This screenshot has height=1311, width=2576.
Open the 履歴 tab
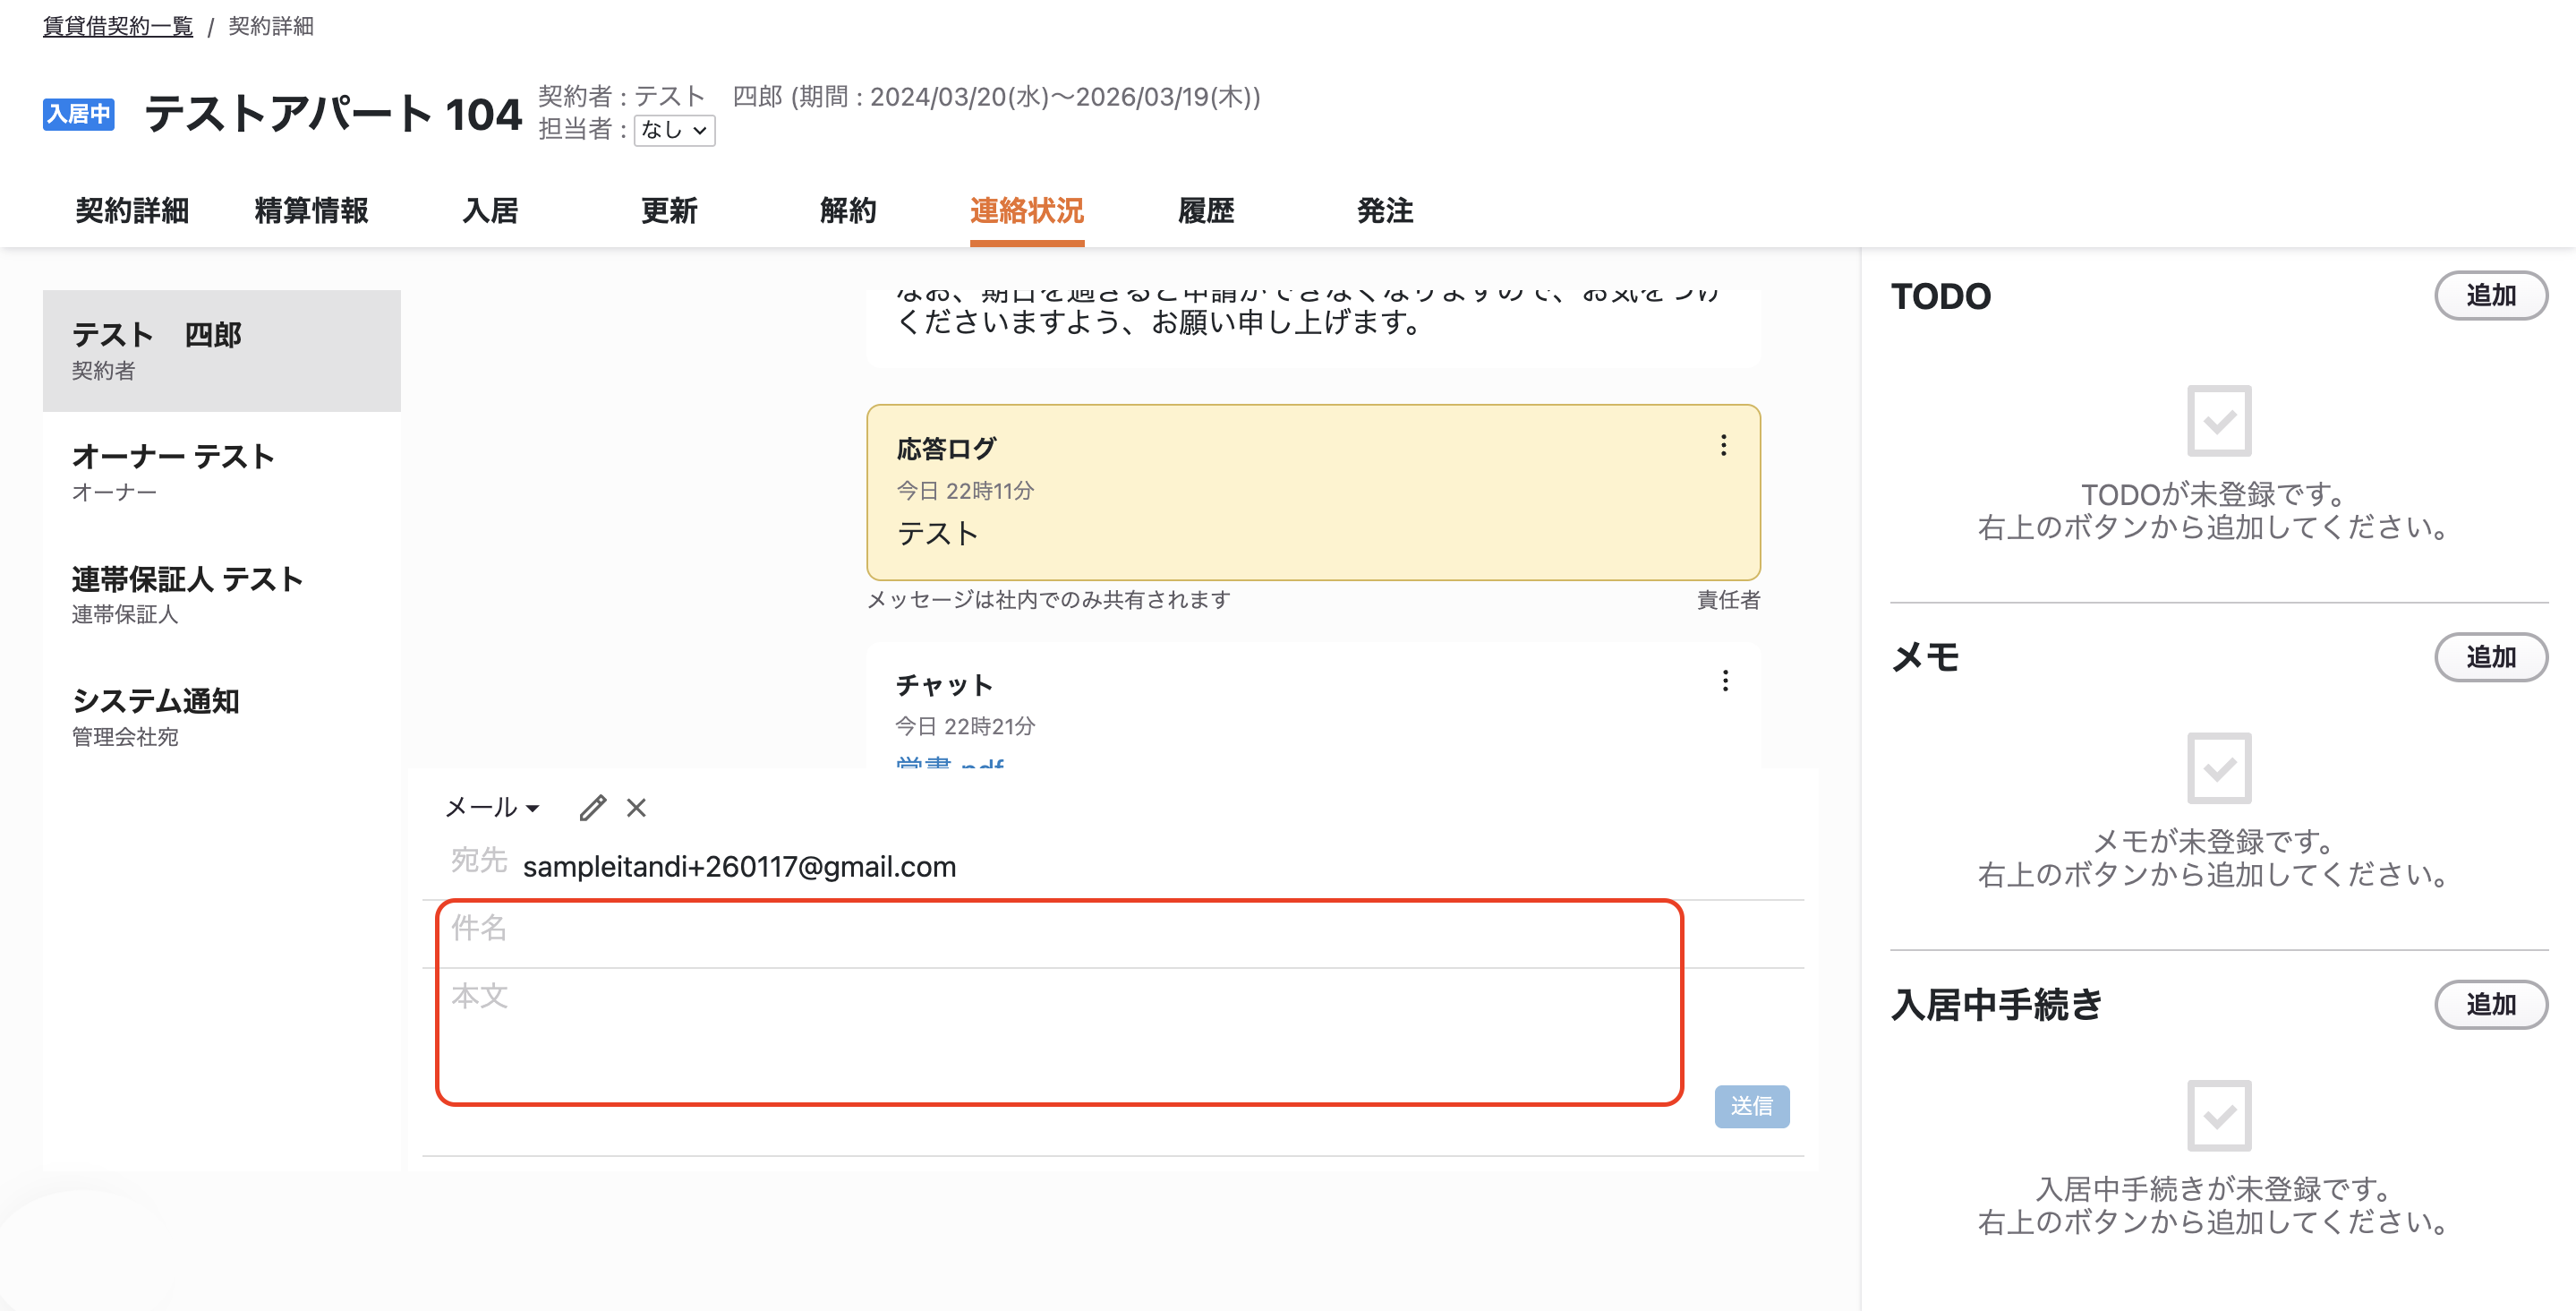pos(1206,211)
